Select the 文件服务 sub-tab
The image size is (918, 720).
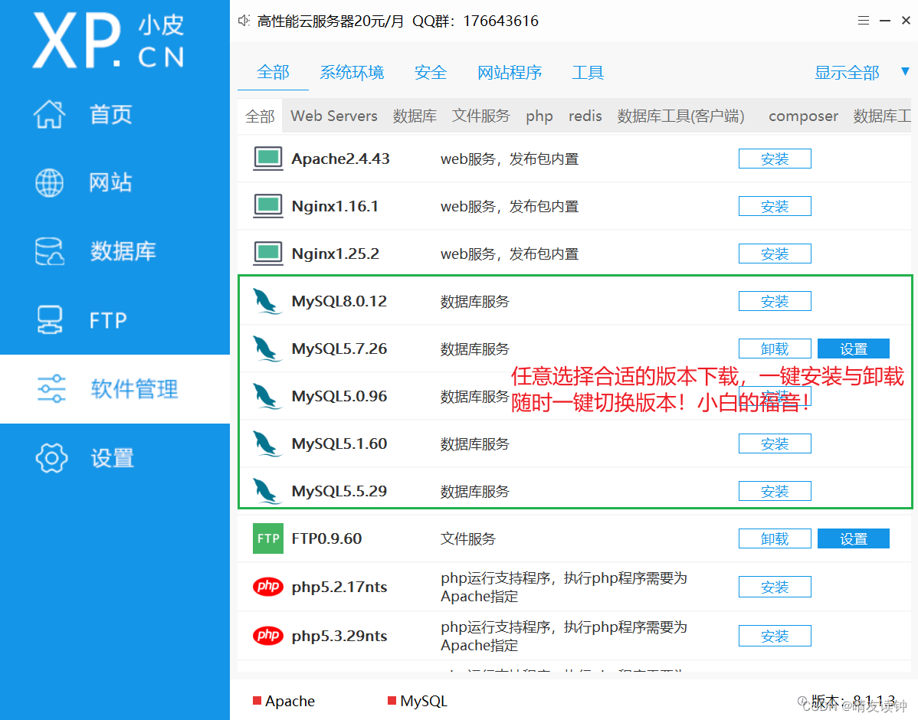[481, 116]
